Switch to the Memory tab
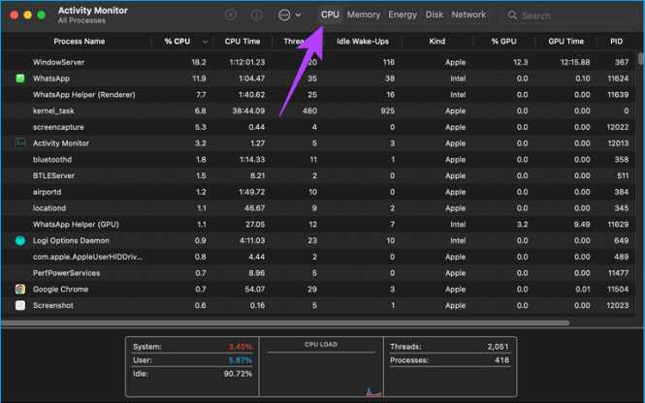Viewport: 645px width, 403px height. click(x=364, y=15)
